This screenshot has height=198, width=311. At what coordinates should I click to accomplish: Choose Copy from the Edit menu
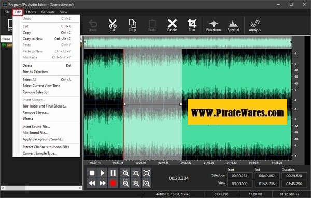coord(47,33)
